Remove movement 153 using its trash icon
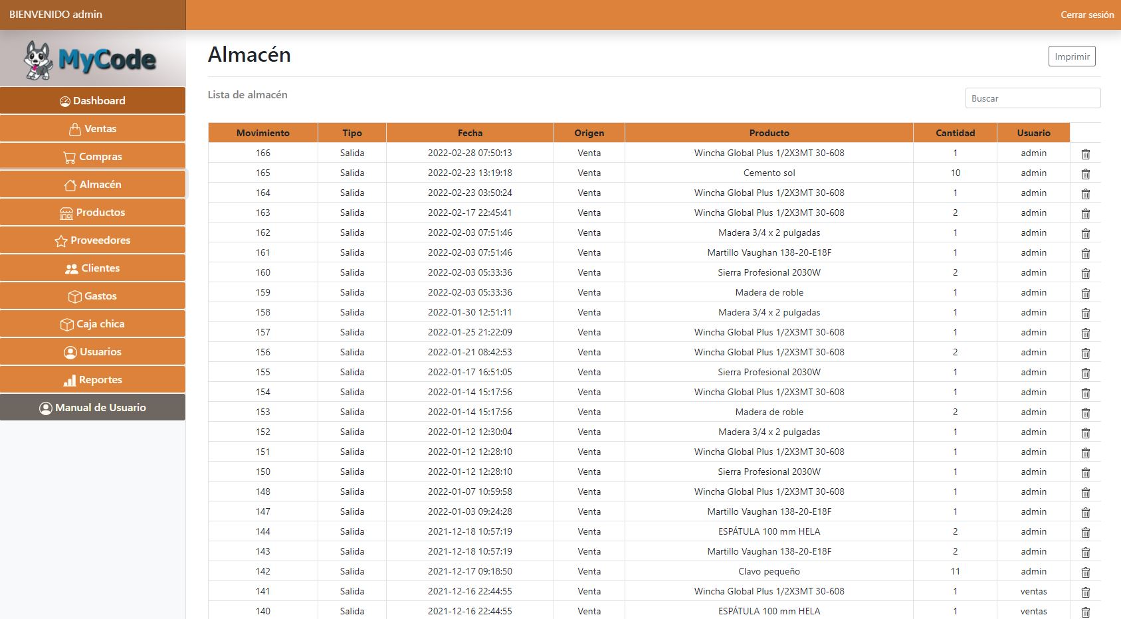The image size is (1121, 619). point(1085,413)
